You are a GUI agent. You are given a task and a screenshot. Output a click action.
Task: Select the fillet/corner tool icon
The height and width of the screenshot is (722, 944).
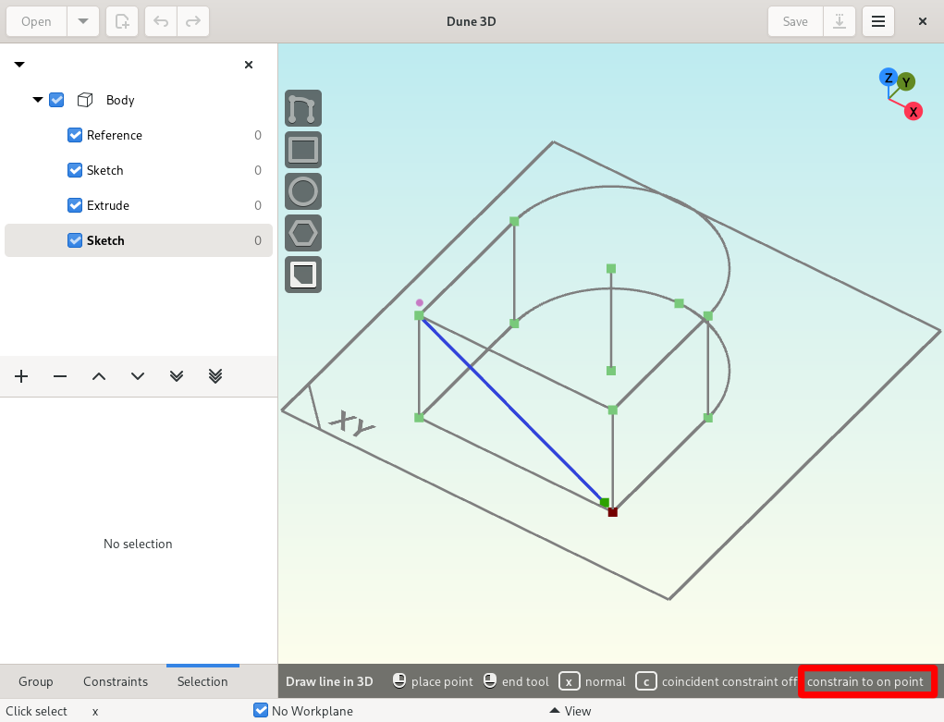click(303, 275)
